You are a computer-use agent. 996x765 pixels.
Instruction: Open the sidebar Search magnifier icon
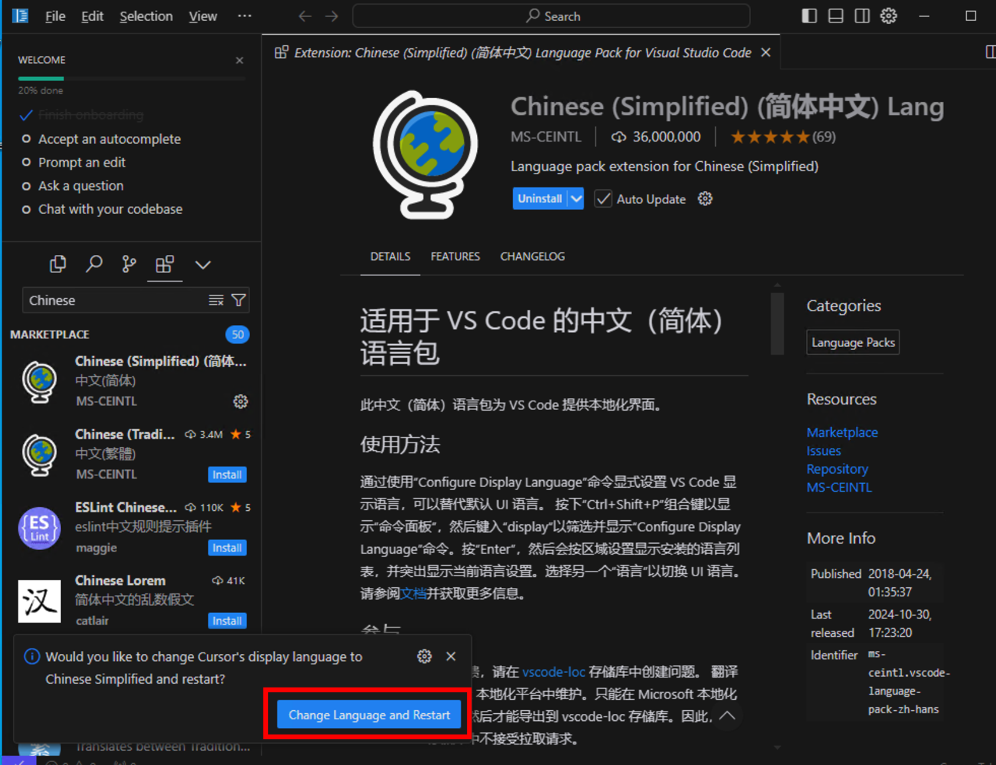pyautogui.click(x=94, y=264)
